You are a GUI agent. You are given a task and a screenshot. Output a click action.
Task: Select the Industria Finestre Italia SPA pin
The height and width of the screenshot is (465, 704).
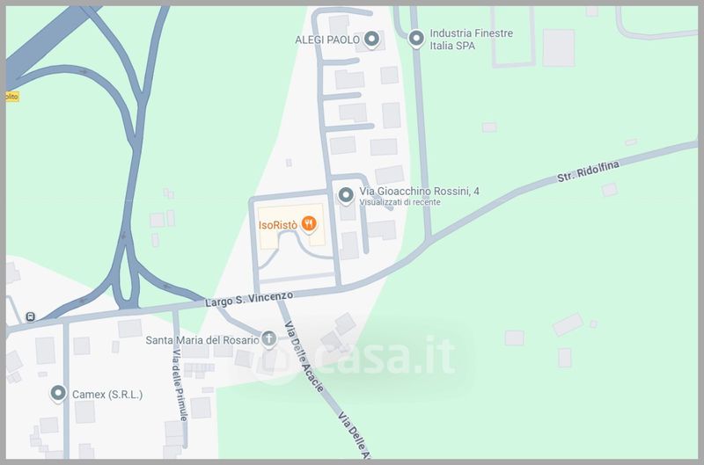[416, 39]
